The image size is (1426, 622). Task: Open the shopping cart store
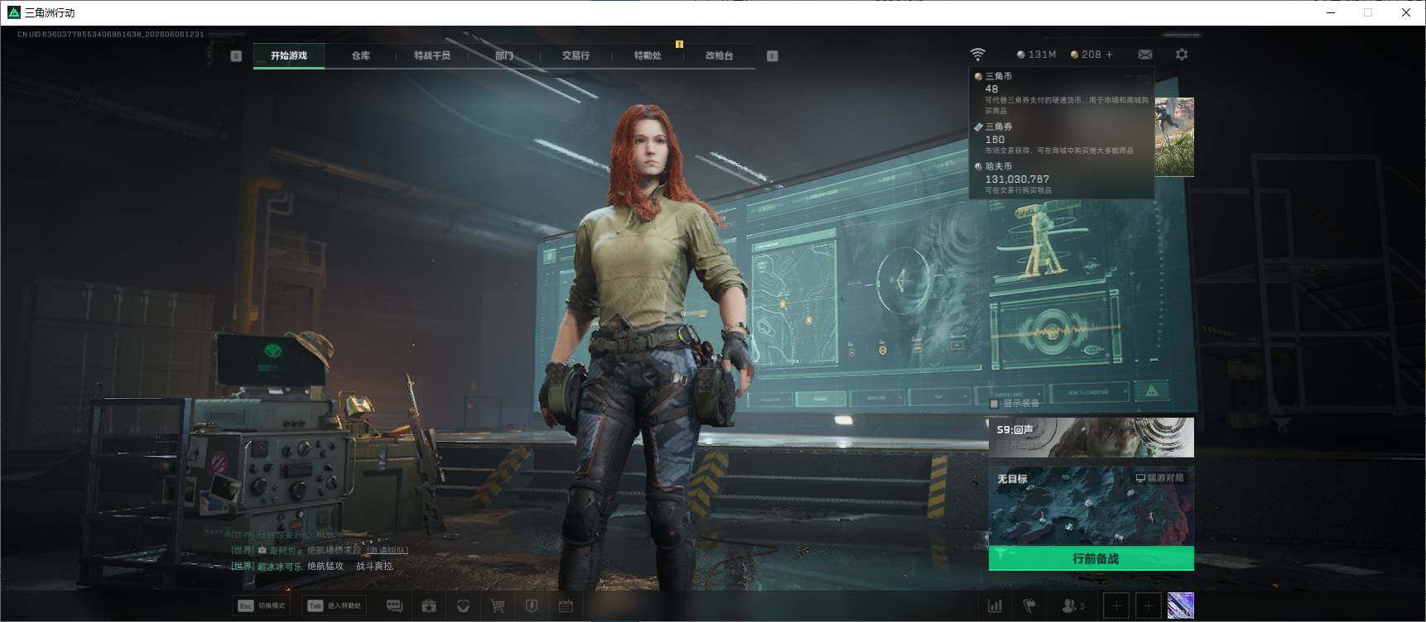coord(498,606)
